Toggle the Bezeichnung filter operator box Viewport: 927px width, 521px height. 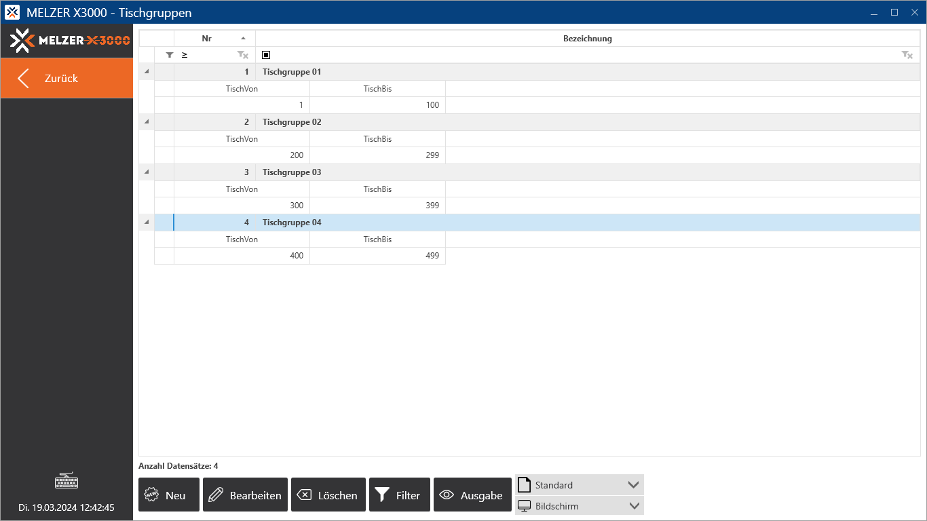[x=266, y=55]
